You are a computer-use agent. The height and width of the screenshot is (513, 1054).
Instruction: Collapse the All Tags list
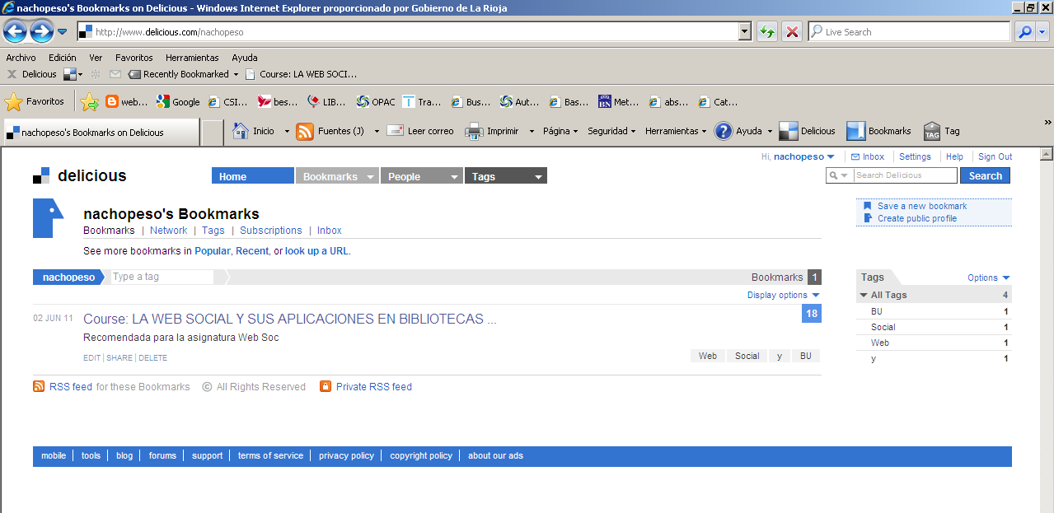pyautogui.click(x=864, y=295)
